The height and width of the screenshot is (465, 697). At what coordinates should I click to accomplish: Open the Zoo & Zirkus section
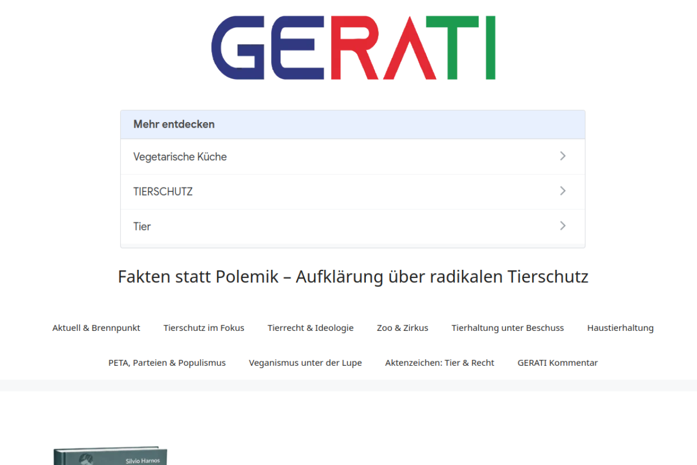(402, 328)
